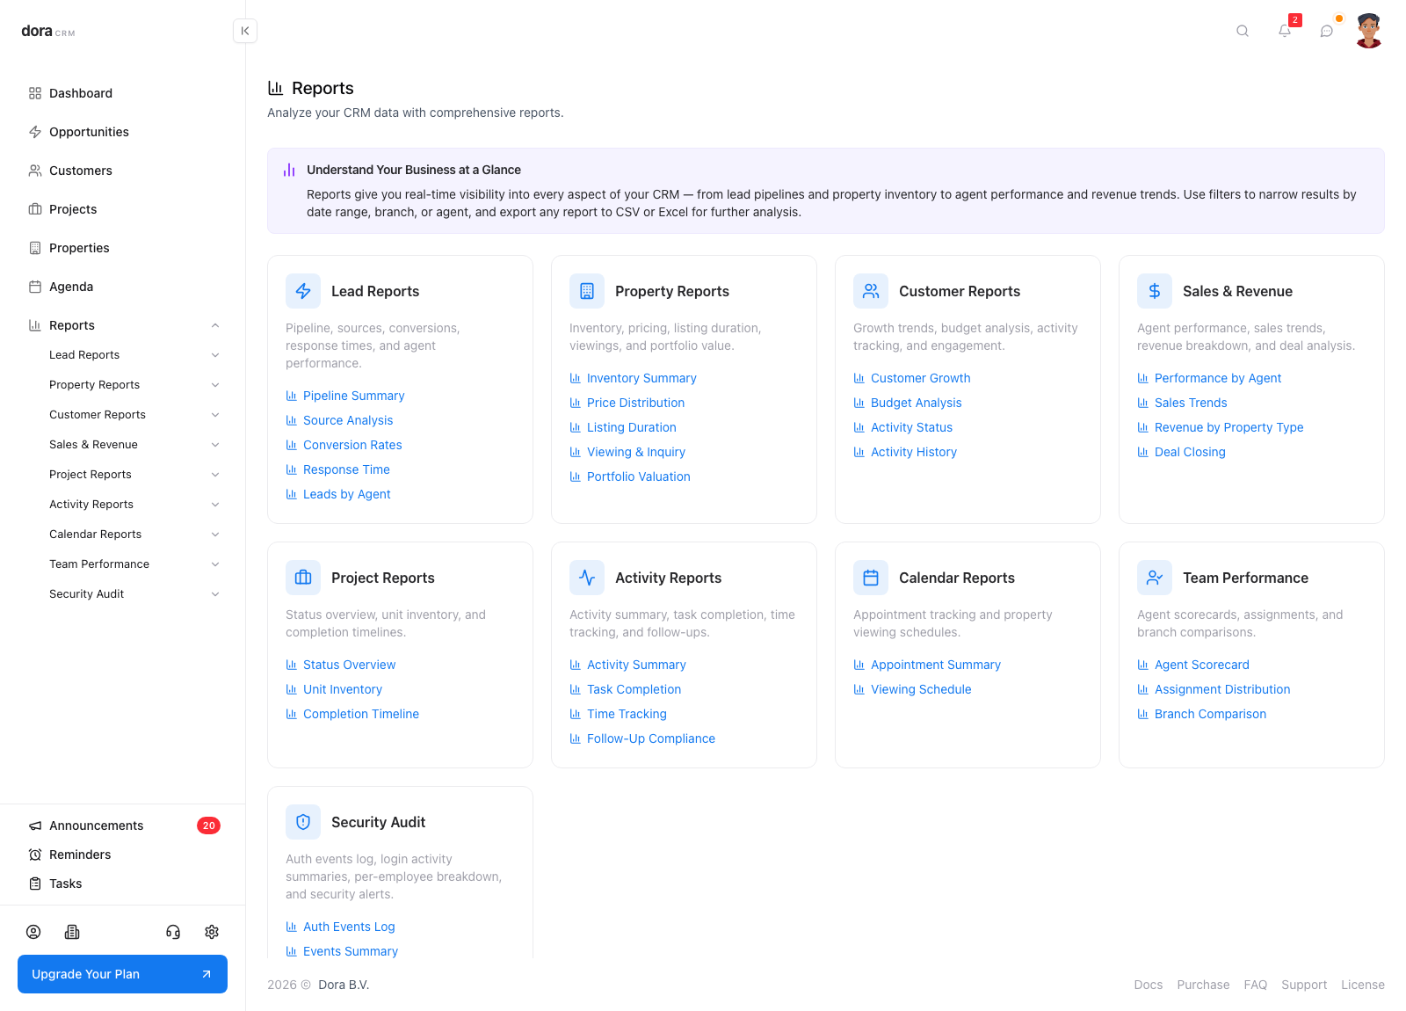Click the Sales & Revenue dollar icon
Viewport: 1406px width, 1011px height.
[1155, 291]
